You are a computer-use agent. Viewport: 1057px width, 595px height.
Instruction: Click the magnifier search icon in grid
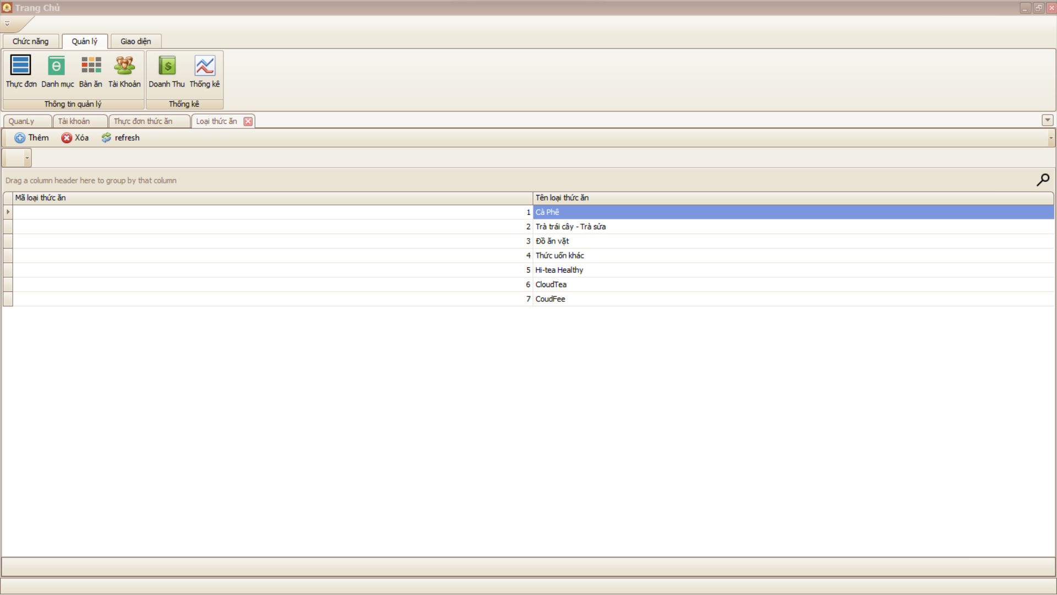(x=1043, y=180)
